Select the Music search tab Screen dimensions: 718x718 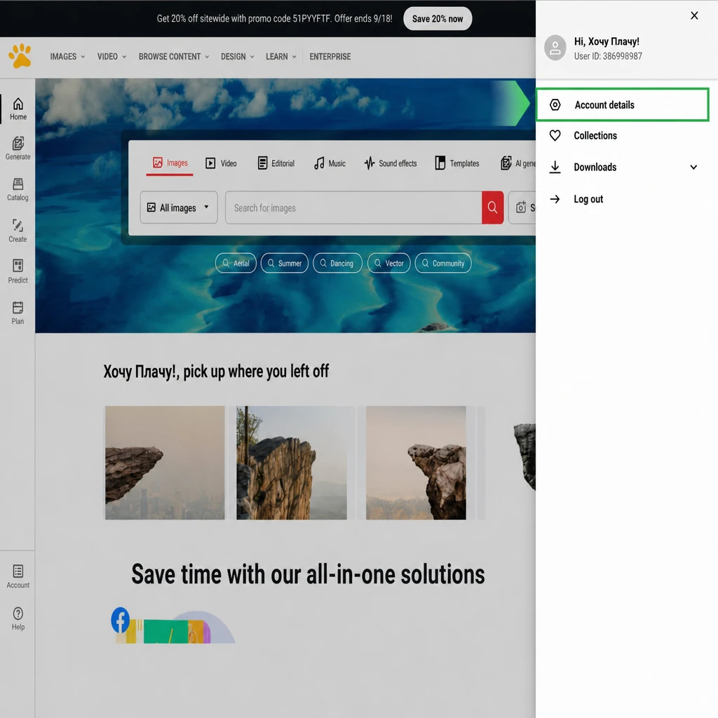(x=330, y=163)
